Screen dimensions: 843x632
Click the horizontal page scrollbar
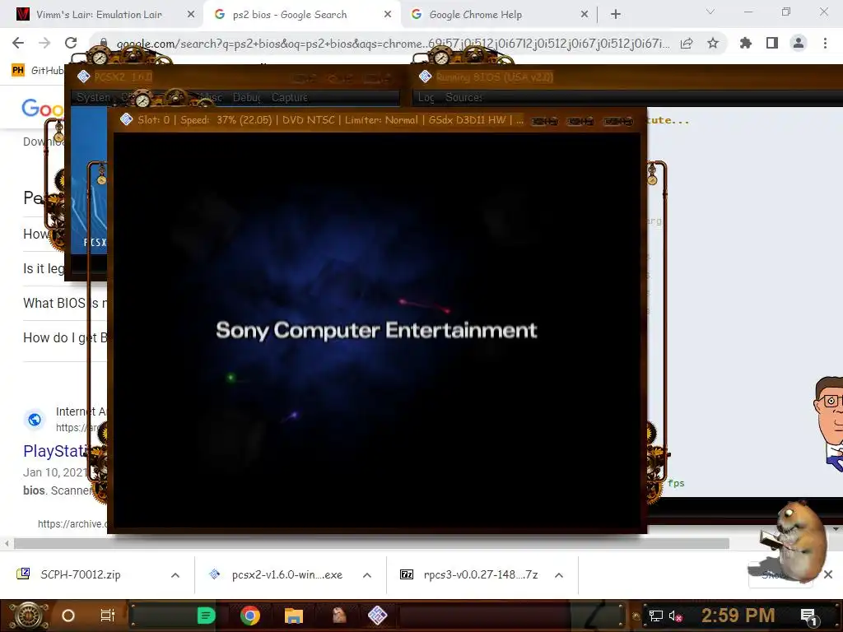(371, 543)
